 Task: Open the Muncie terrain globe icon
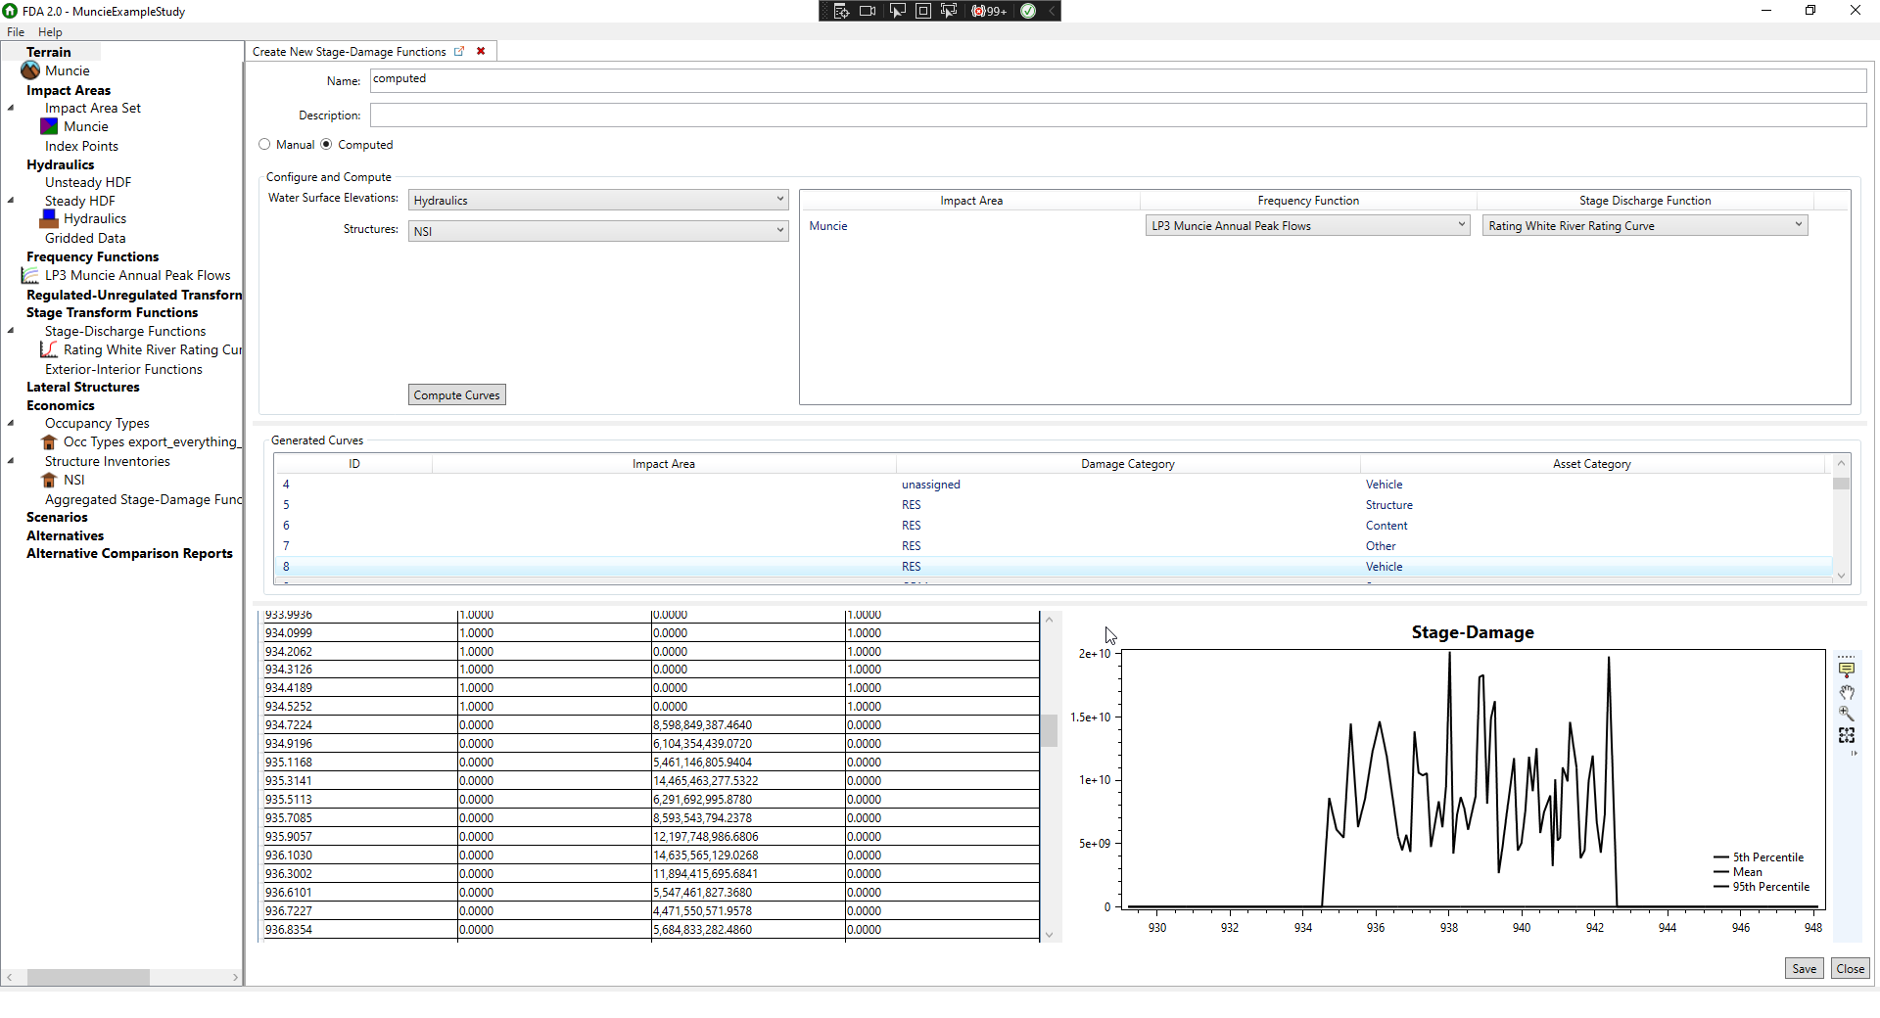point(29,69)
